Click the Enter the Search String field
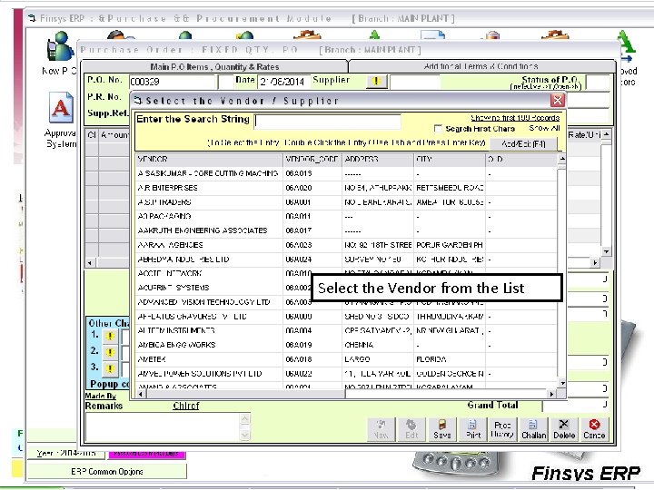This screenshot has height=490, width=654. click(x=328, y=122)
